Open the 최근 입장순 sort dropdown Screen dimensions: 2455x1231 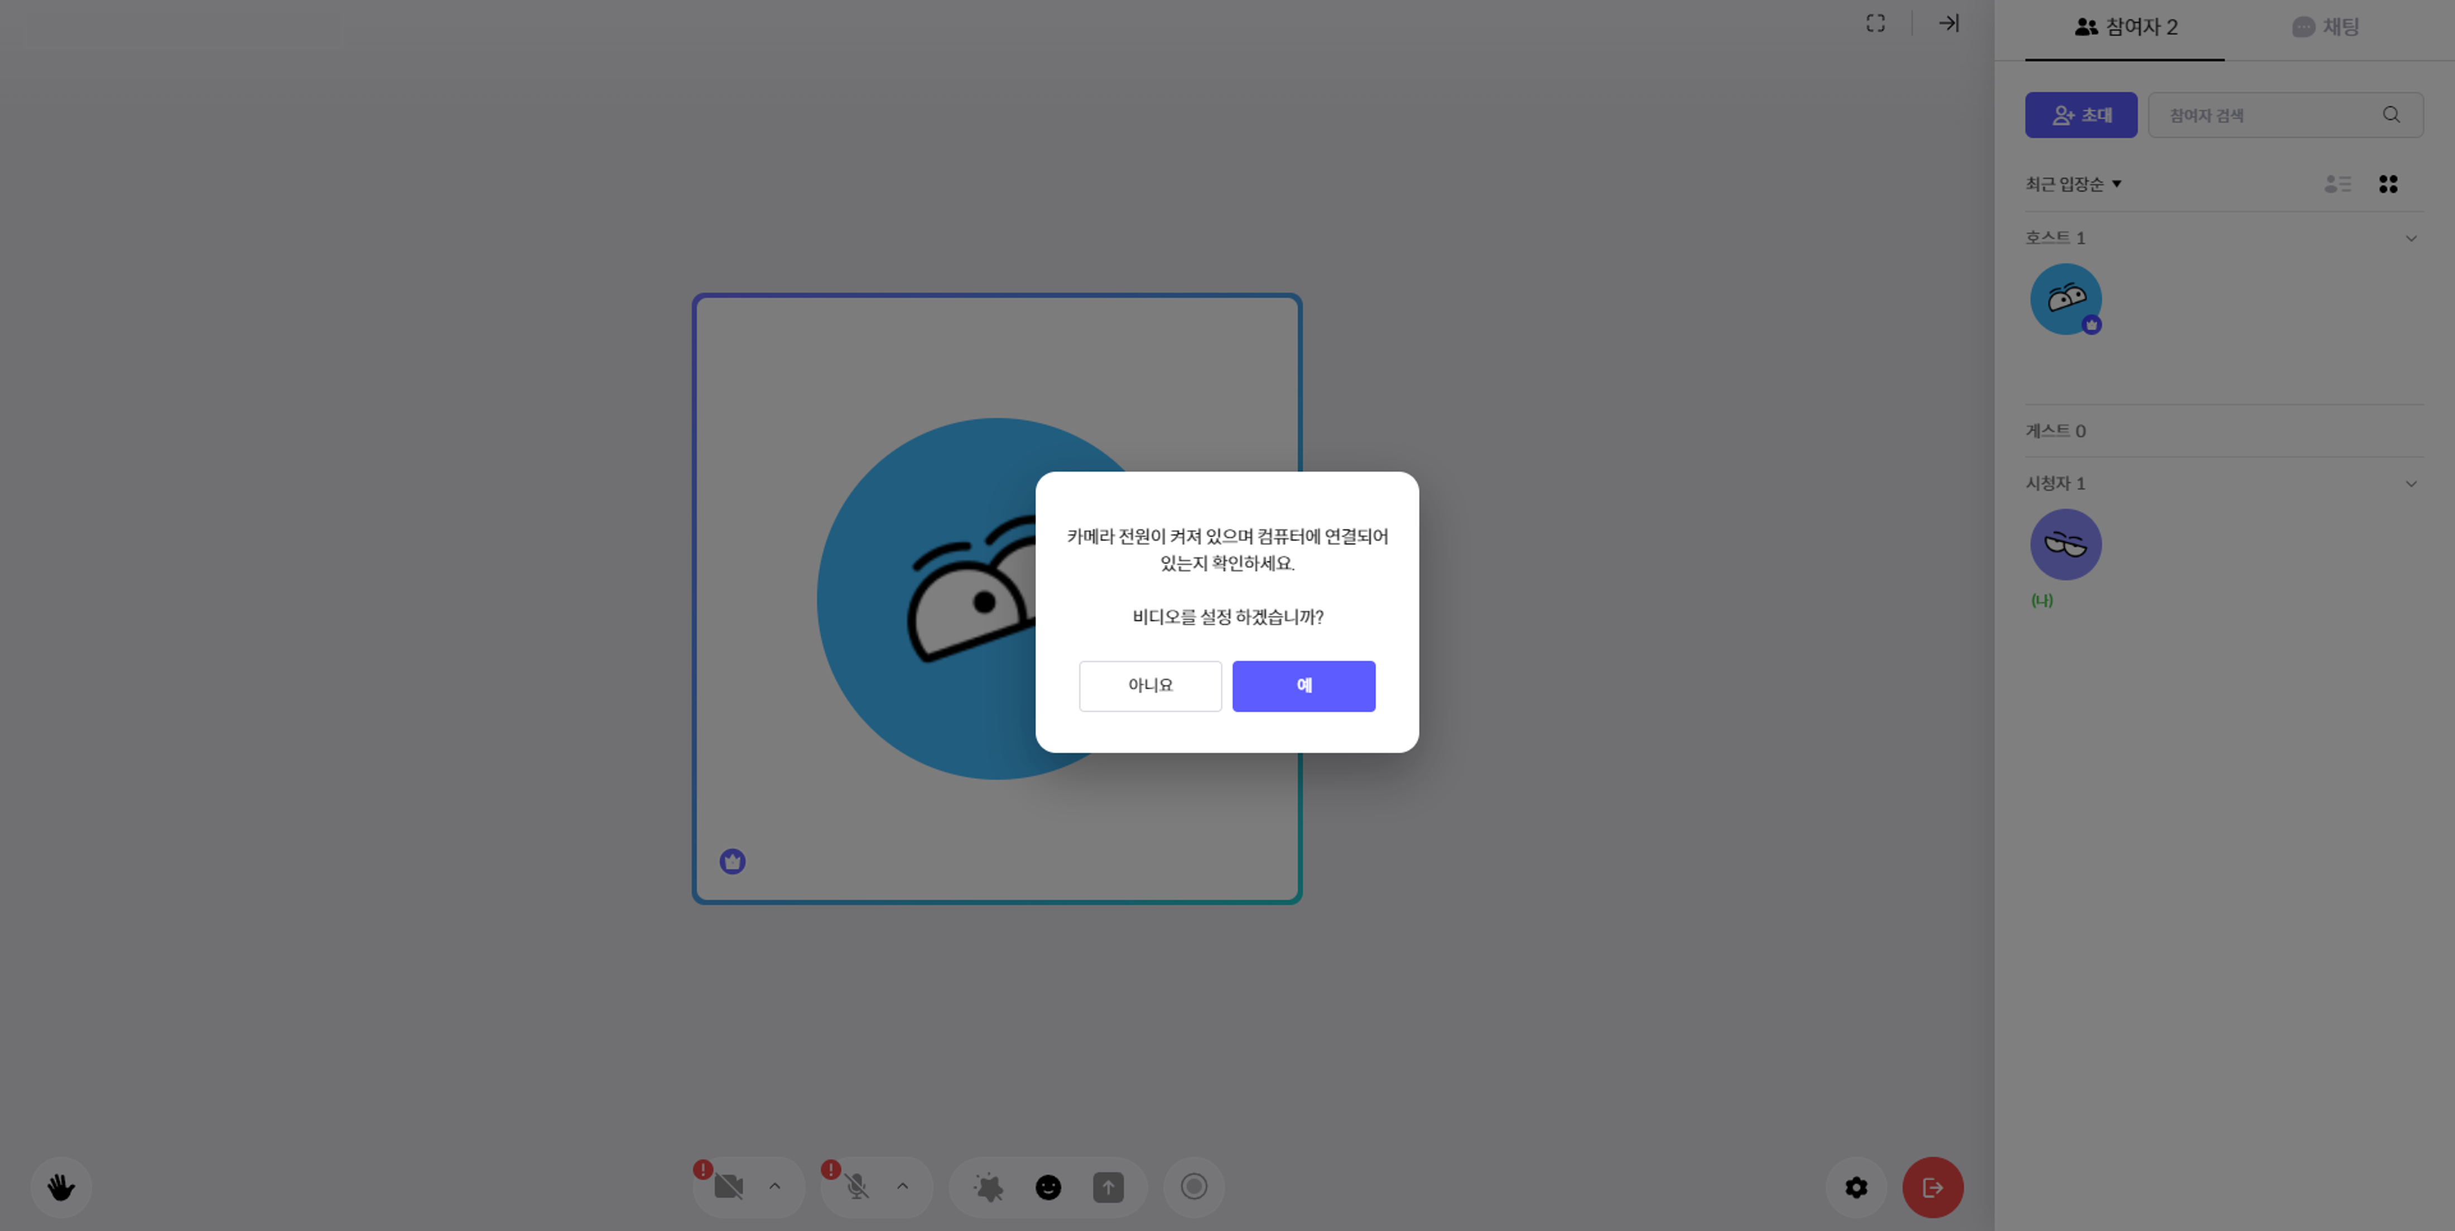click(x=2073, y=184)
